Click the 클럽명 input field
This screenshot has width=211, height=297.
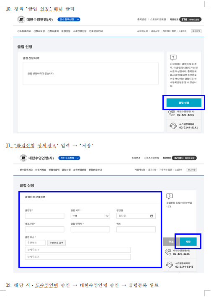click(44, 216)
